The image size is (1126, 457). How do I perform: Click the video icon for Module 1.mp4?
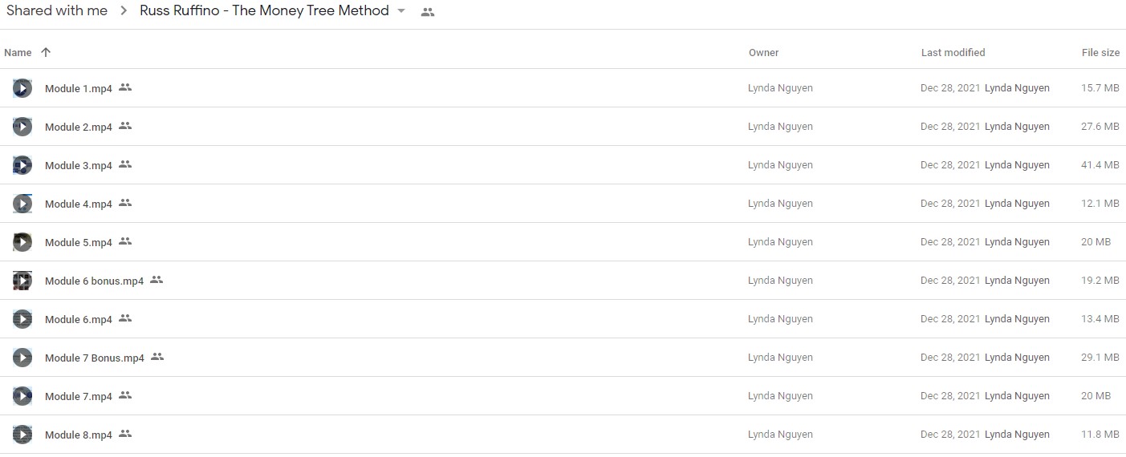coord(22,88)
